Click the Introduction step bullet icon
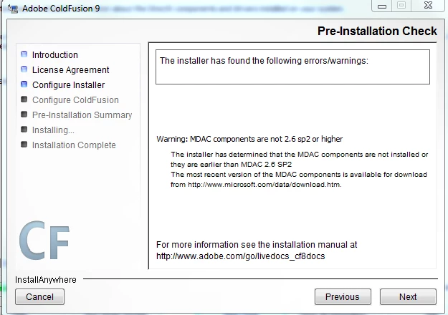 (24, 54)
